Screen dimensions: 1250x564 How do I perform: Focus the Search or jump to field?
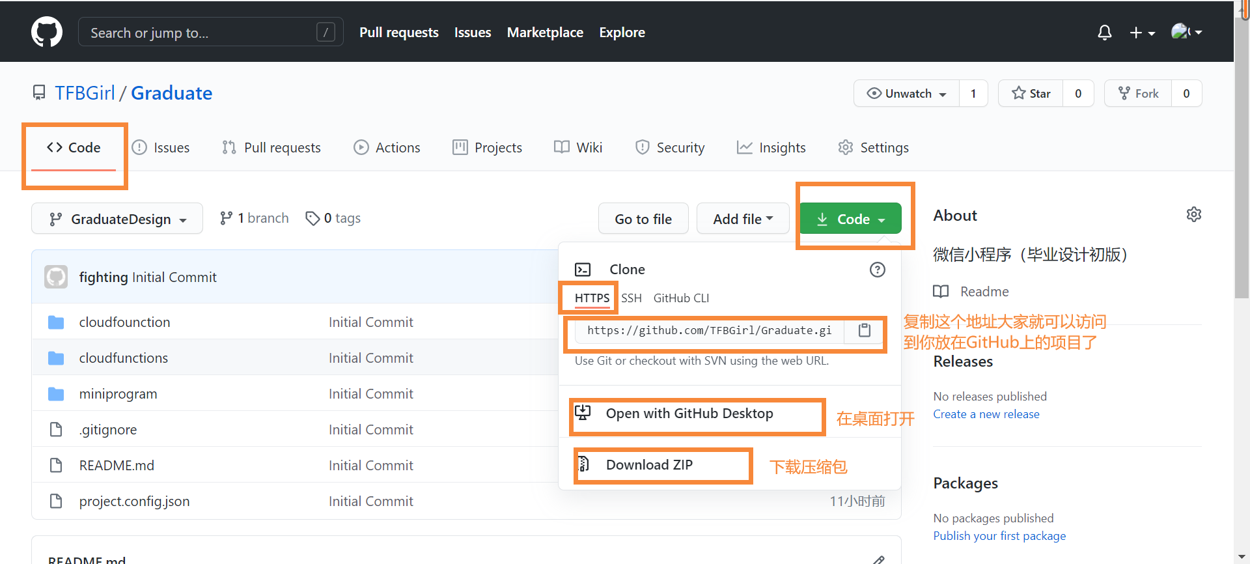[x=210, y=32]
